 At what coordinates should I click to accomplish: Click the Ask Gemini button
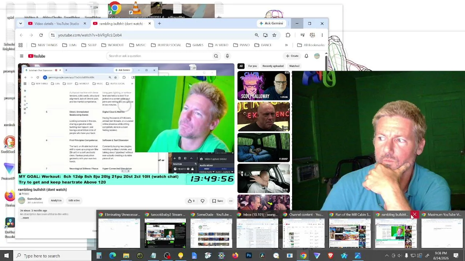(x=271, y=24)
